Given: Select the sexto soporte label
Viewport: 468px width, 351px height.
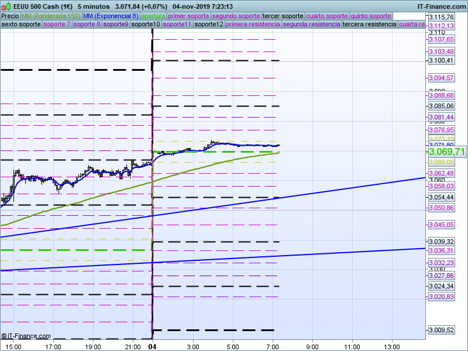Looking at the screenshot, I should (x=21, y=25).
